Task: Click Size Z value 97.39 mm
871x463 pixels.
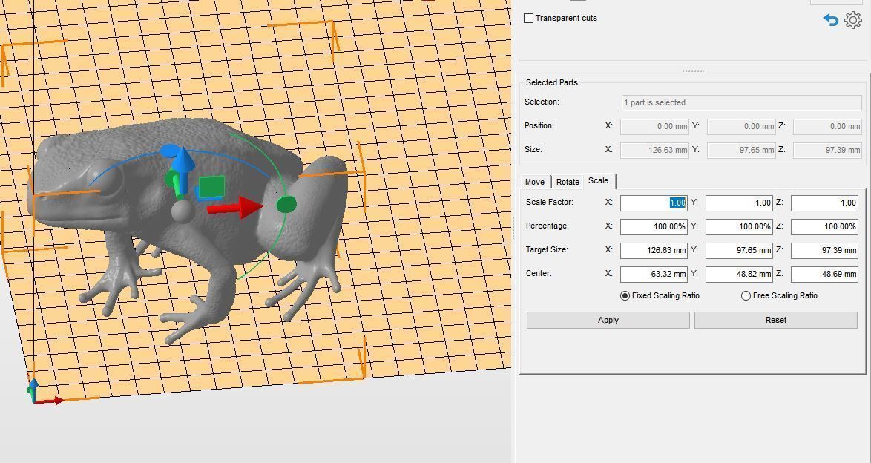Action: [x=828, y=150]
